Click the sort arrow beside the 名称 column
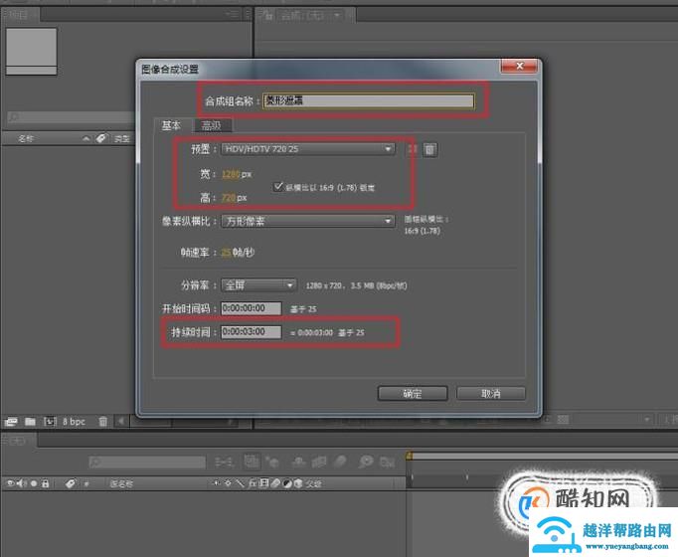Image resolution: width=678 pixels, height=557 pixels. tap(85, 139)
